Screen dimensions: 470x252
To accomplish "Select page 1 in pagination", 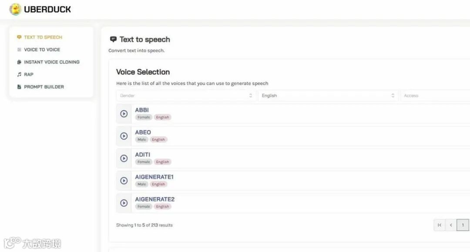I will coord(463,225).
